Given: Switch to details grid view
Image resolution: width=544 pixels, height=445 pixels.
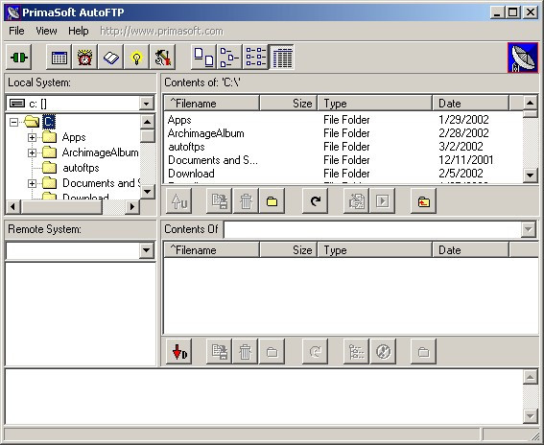Looking at the screenshot, I should pos(282,57).
